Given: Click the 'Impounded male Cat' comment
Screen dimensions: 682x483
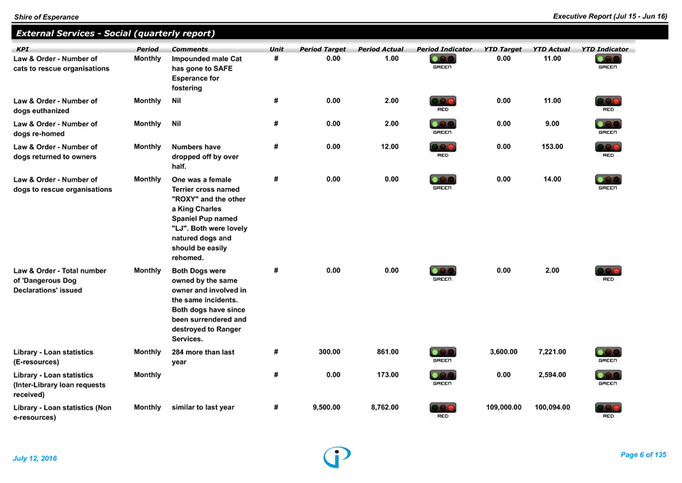Looking at the screenshot, I should point(207,73).
